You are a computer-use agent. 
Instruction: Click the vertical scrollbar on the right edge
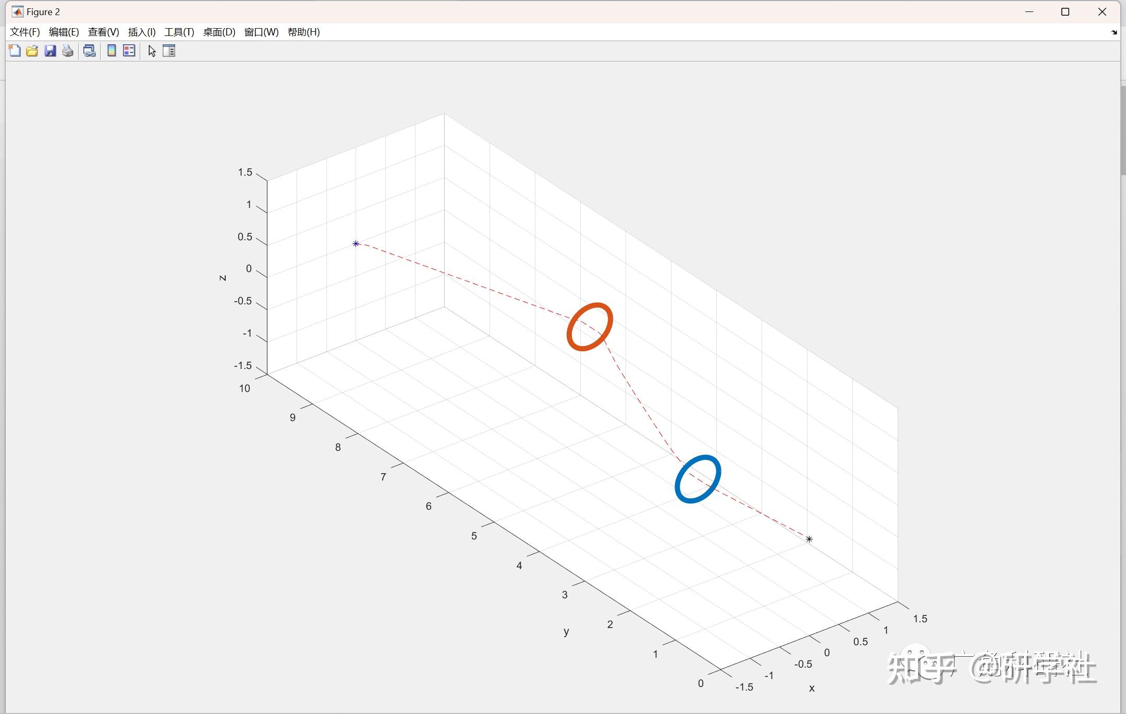pos(1123,130)
